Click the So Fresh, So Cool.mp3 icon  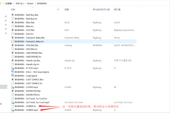coord(12,102)
